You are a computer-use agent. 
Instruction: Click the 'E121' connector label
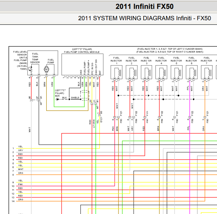tap(101, 120)
